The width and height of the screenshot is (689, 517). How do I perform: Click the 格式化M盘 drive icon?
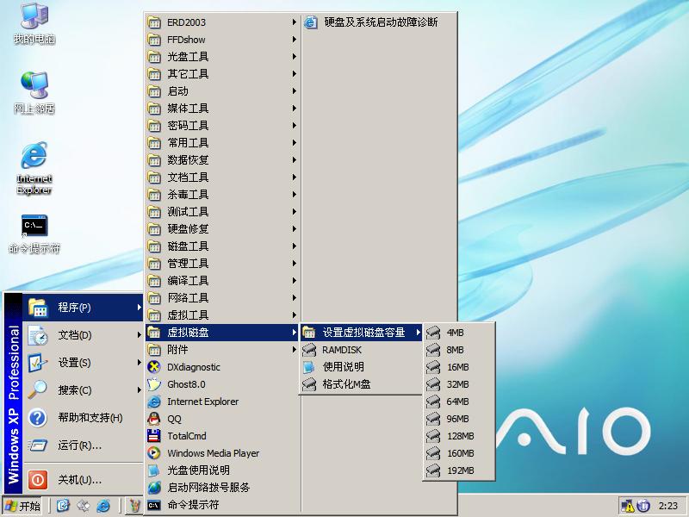coord(309,384)
